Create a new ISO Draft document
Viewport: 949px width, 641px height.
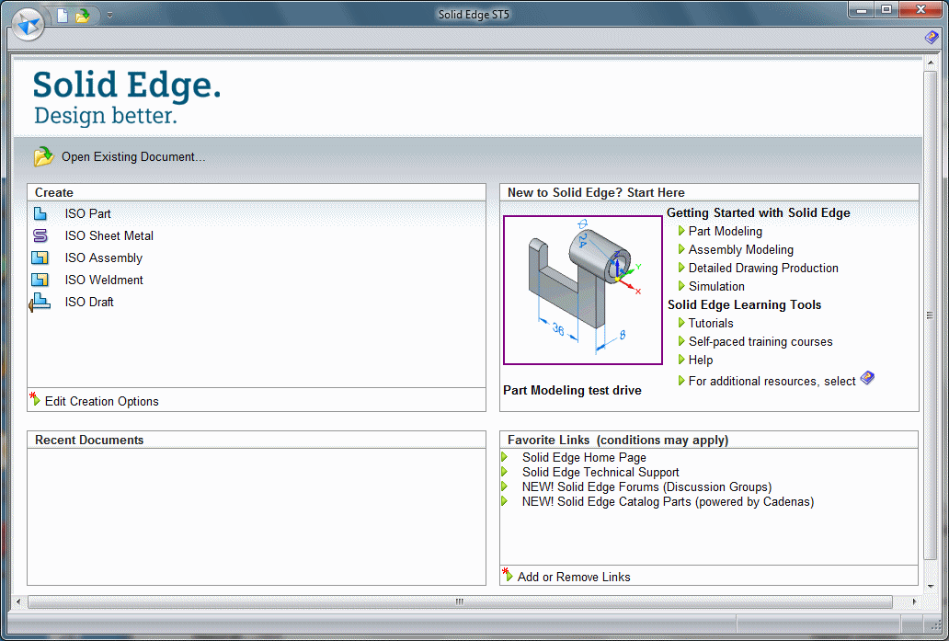[89, 302]
